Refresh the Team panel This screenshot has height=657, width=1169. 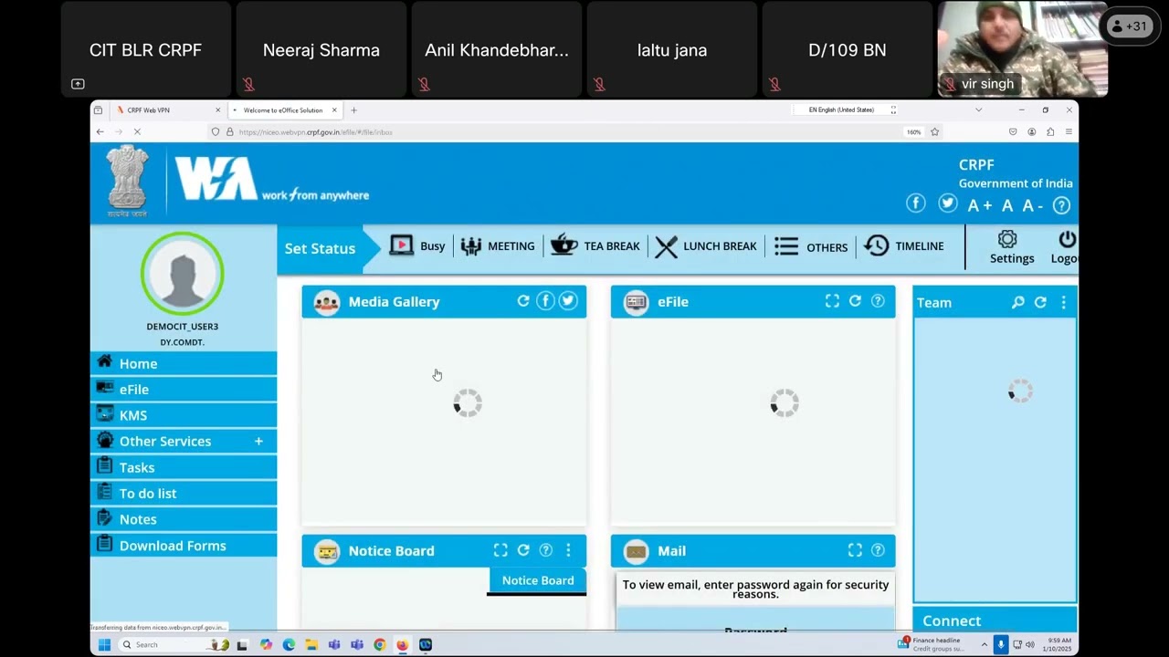pos(1040,302)
